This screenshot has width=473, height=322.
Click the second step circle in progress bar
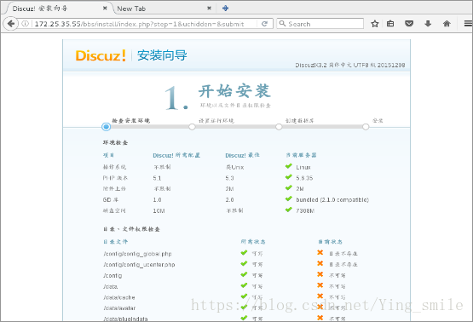(192, 127)
